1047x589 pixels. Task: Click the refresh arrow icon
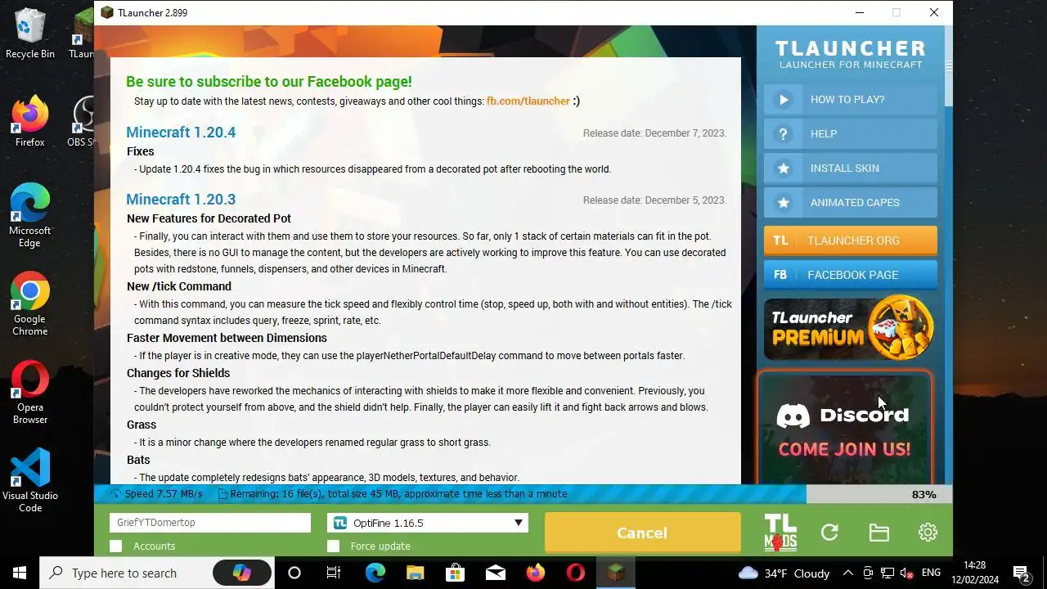[x=829, y=533]
